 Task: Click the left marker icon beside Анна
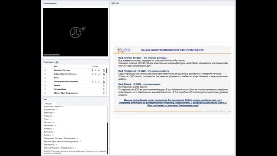[45, 89]
